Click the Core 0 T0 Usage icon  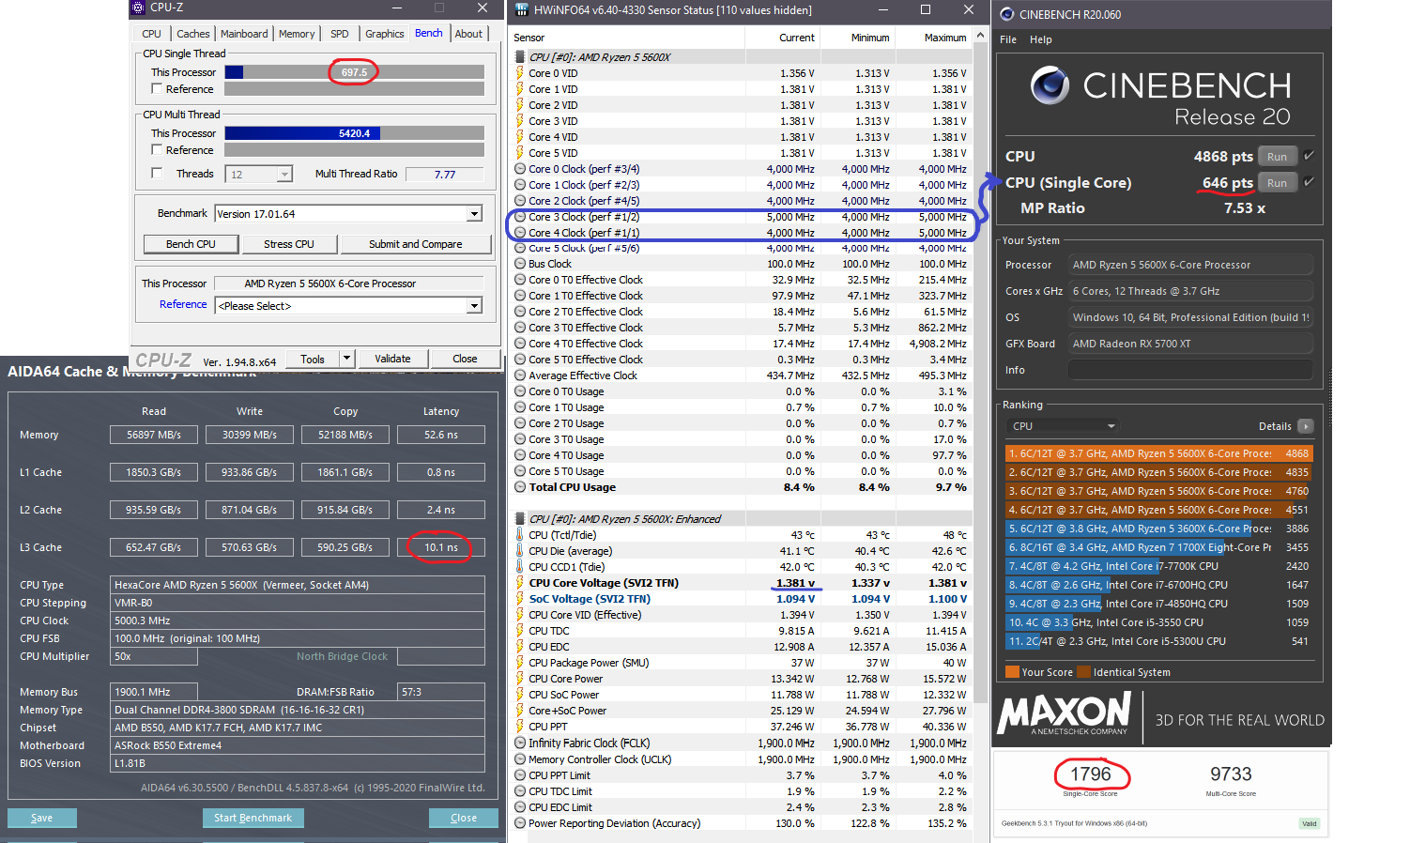click(x=520, y=391)
